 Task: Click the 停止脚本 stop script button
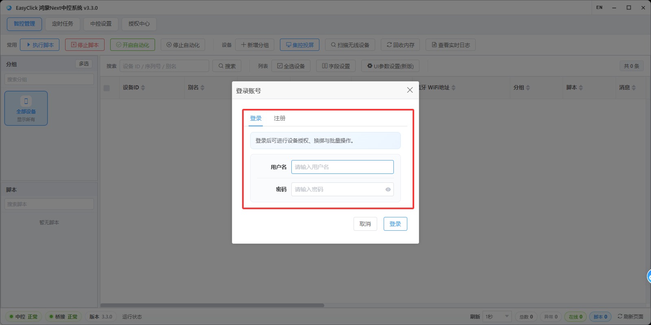(x=85, y=45)
